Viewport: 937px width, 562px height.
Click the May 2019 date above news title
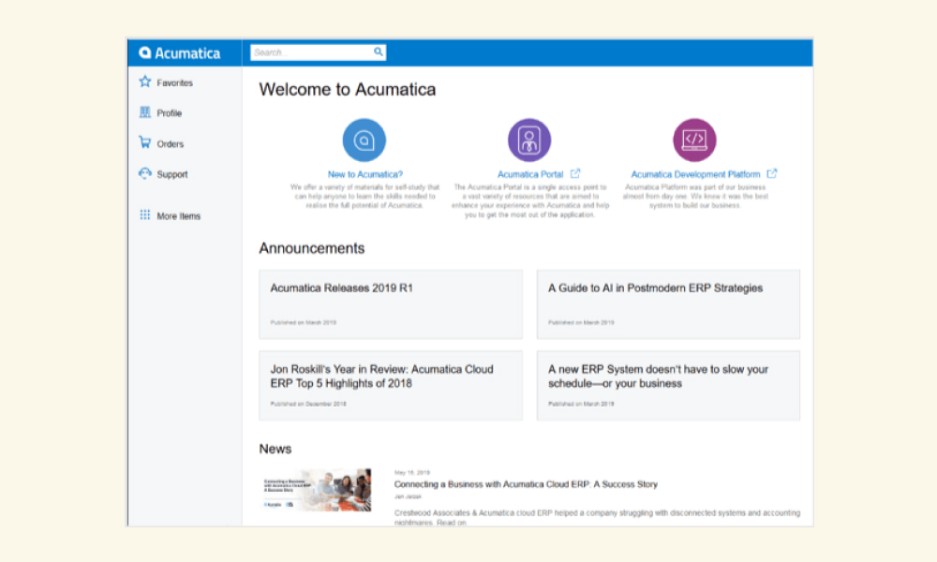(411, 472)
